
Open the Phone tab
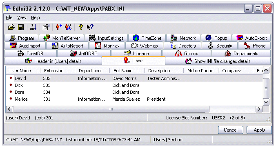254,45
